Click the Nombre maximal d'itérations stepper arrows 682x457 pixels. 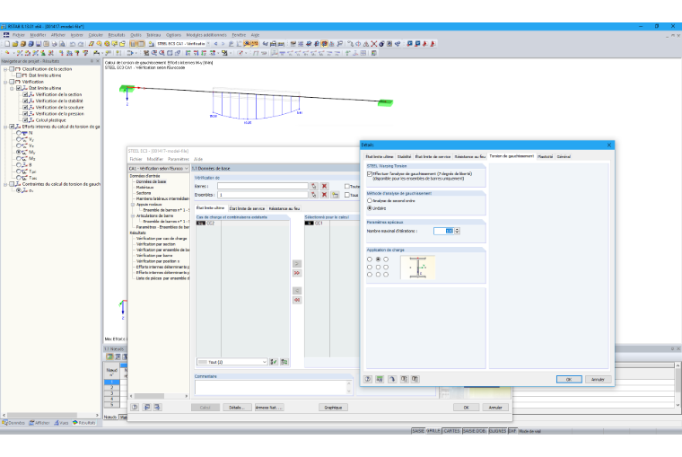point(457,231)
